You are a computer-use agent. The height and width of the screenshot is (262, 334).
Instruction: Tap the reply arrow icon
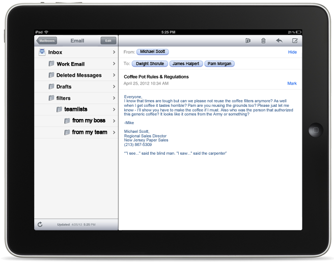pos(279,40)
